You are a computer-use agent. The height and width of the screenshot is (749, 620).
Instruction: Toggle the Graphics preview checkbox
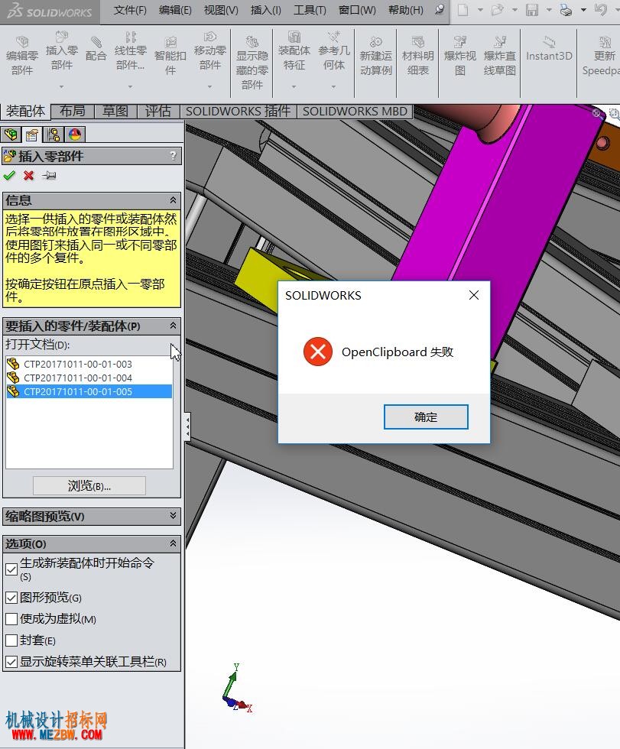(11, 598)
